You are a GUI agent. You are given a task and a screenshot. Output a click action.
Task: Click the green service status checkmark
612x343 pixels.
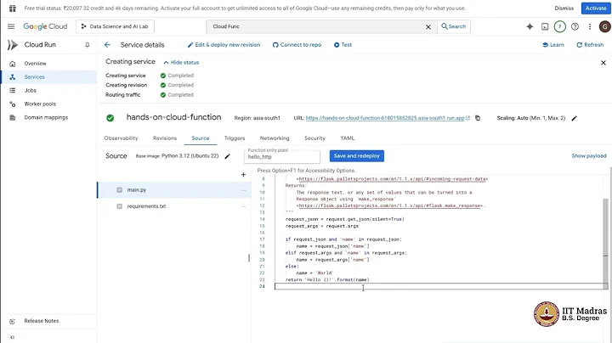click(x=110, y=118)
